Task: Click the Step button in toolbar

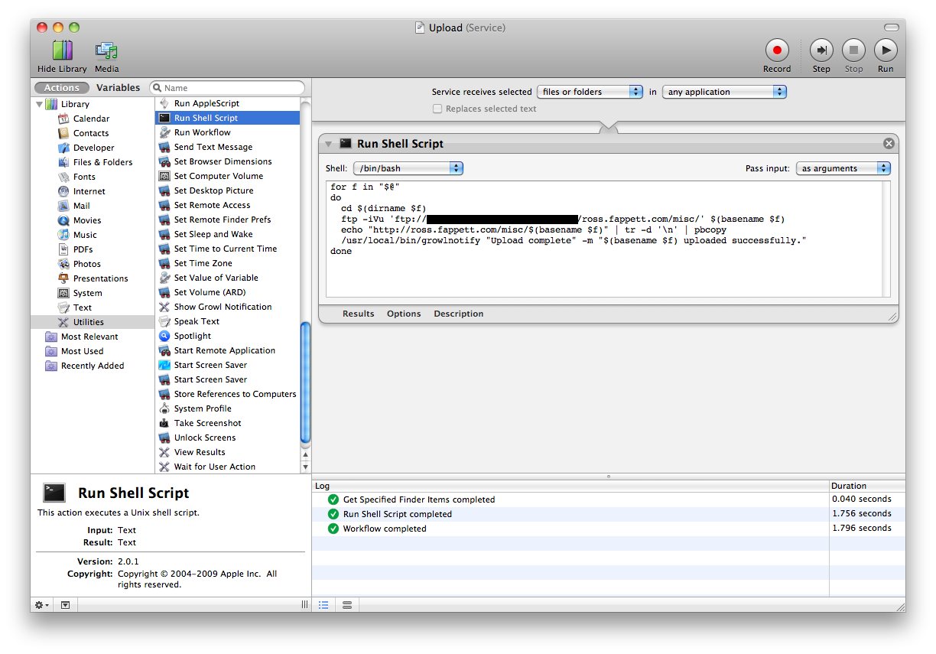Action: [x=821, y=51]
